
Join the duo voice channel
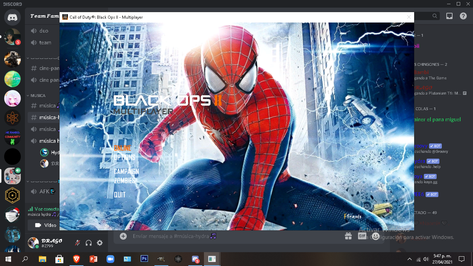(x=44, y=31)
